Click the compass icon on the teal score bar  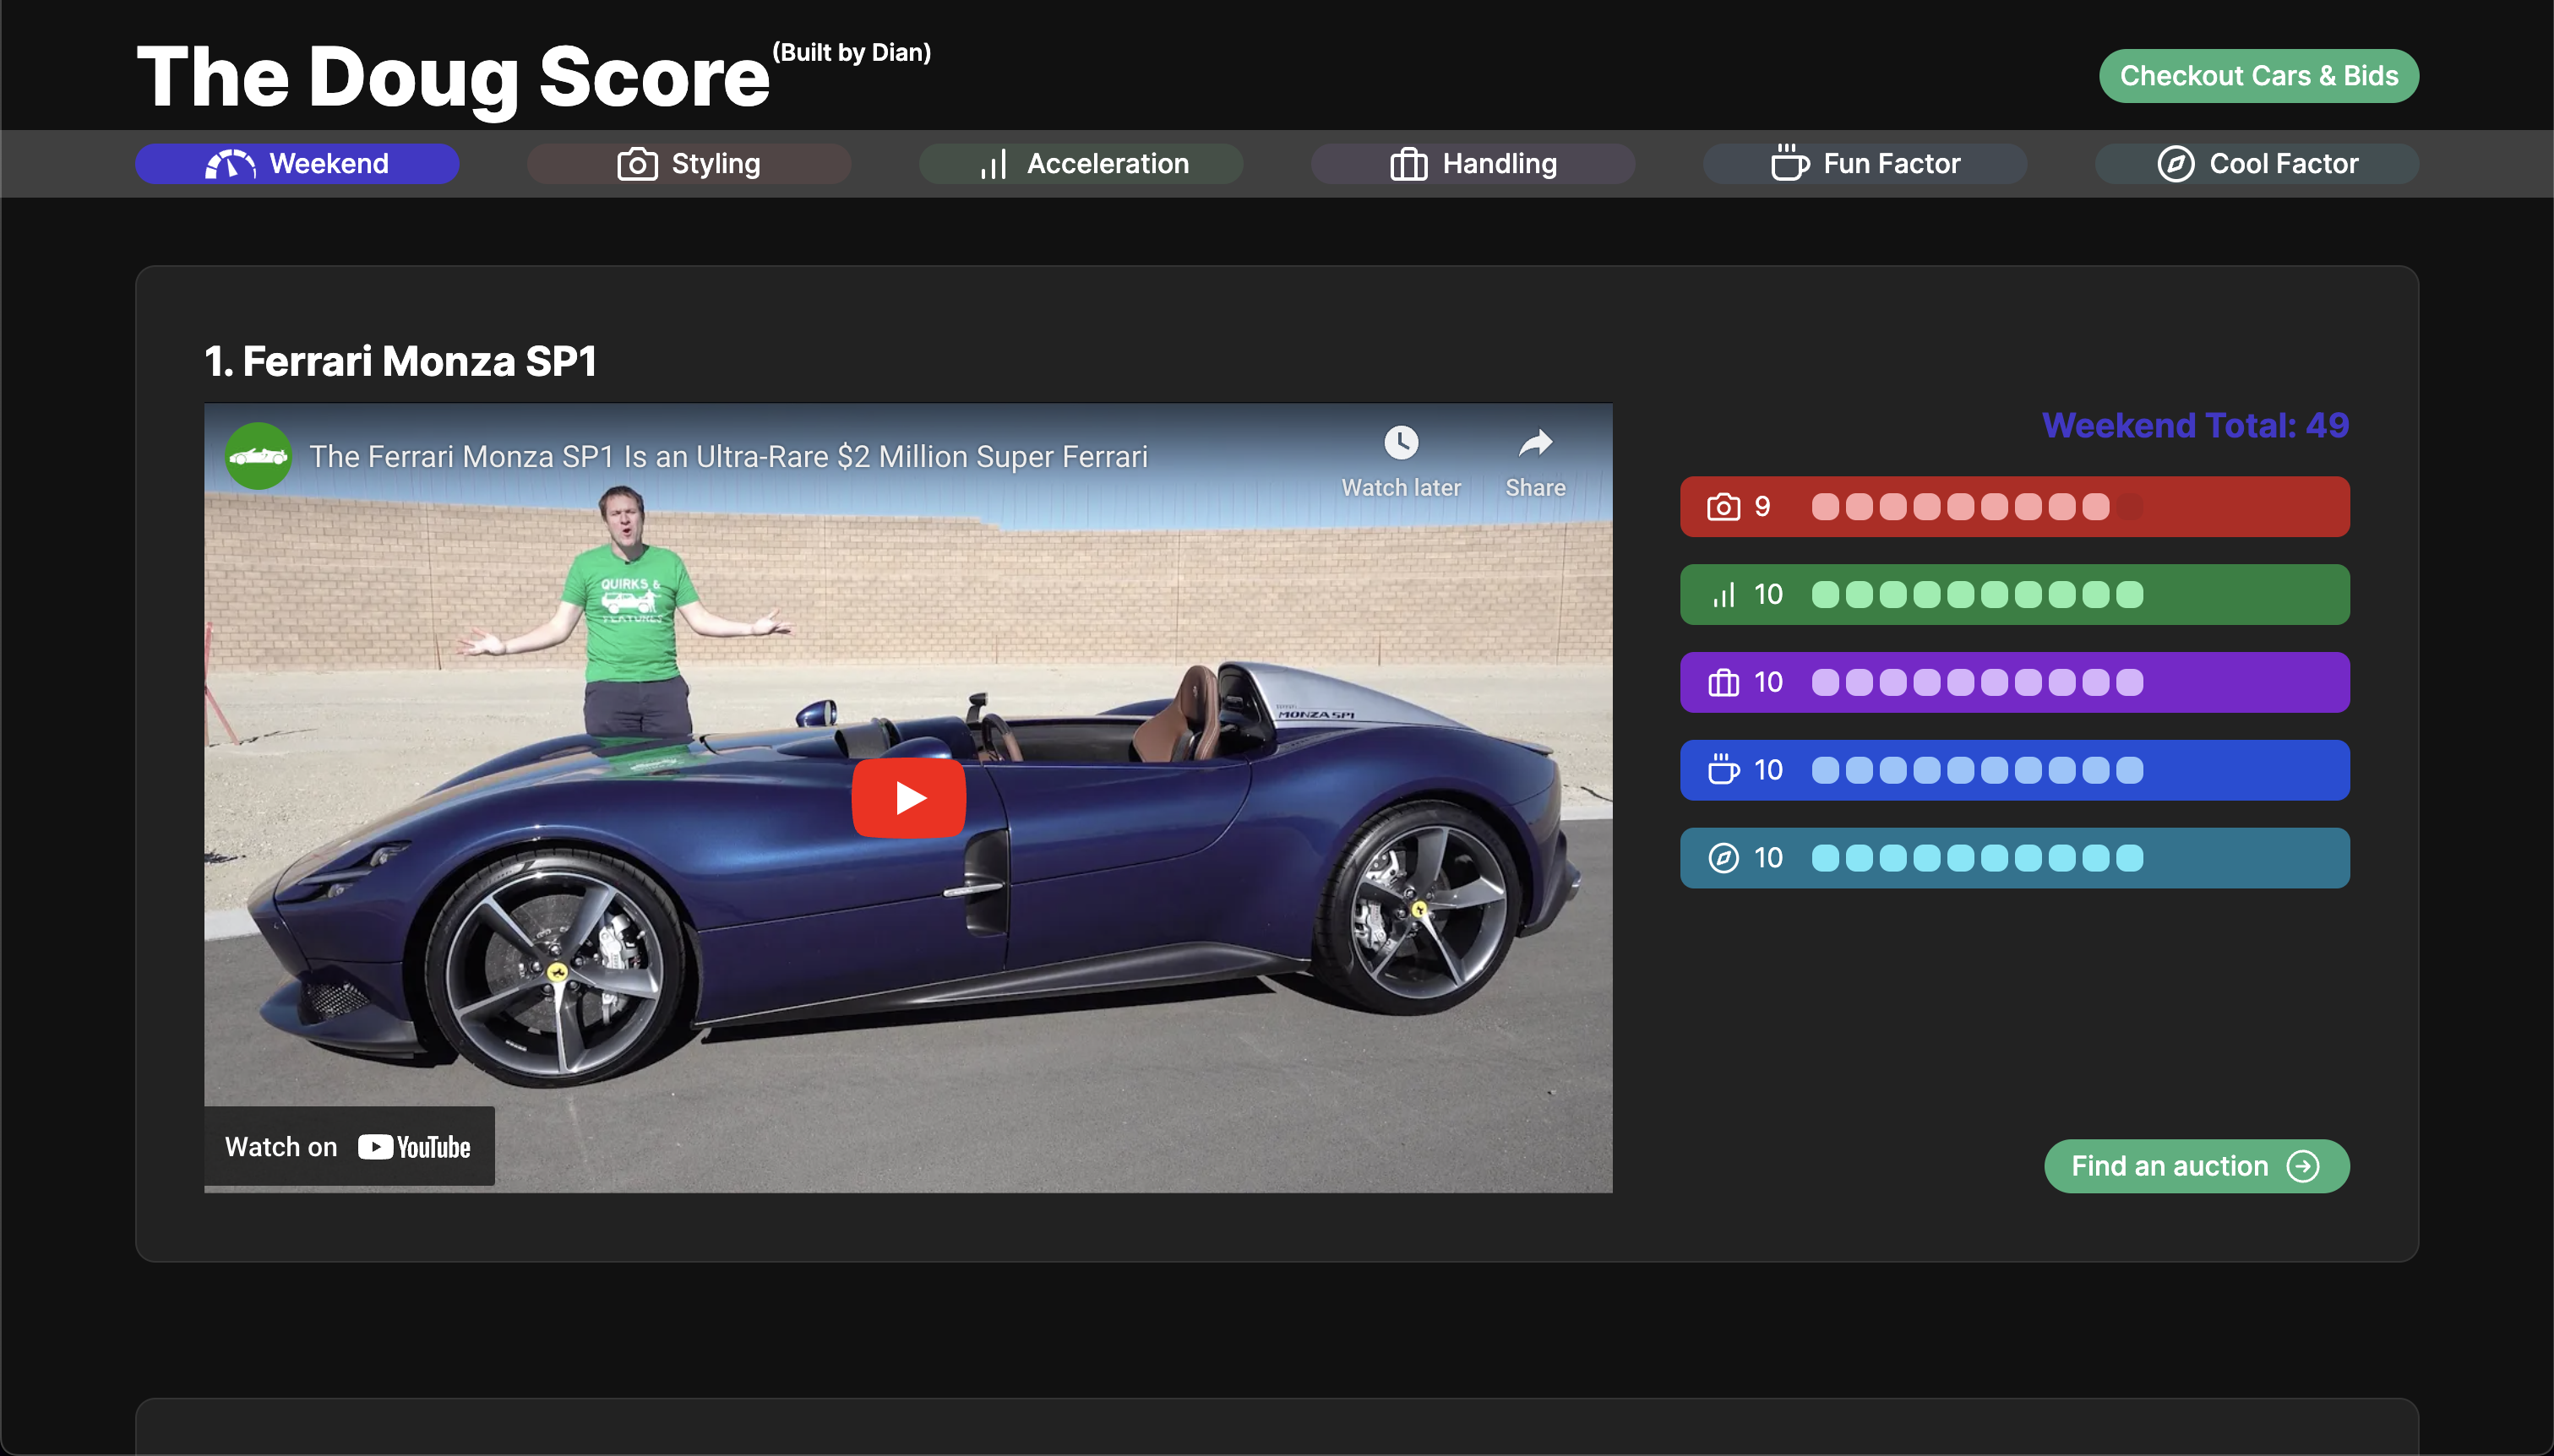(x=1723, y=857)
